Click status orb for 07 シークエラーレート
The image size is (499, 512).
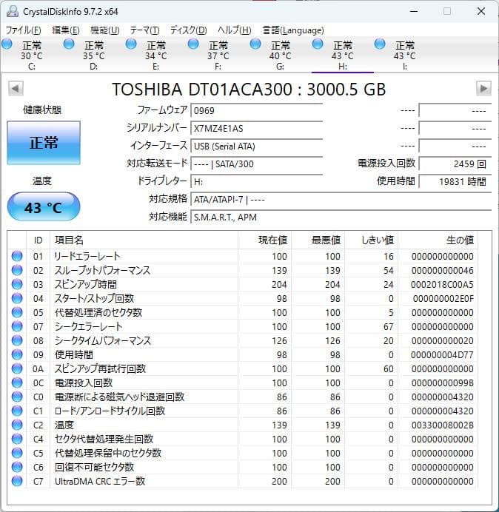tap(17, 326)
